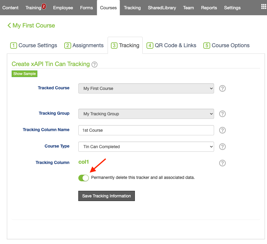Screen dimensions: 267x244
Task: Click help icon for Tracked Course
Action: point(222,88)
